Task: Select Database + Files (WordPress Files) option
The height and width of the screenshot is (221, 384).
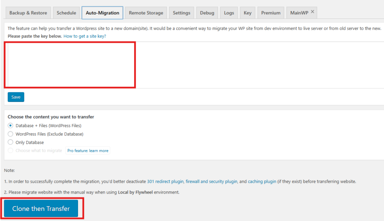Action: [x=10, y=126]
